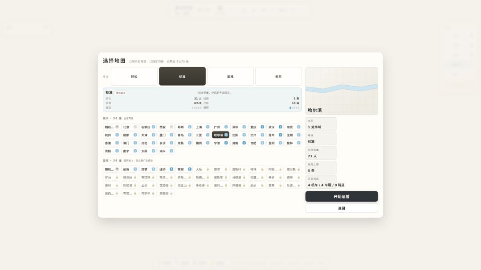Screen dimensions: 481x270
Task: Choose the 巴黎 city chip
Action: tap(147, 169)
